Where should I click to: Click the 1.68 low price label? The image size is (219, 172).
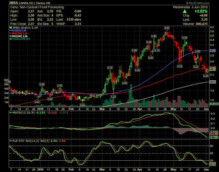pos(50,99)
